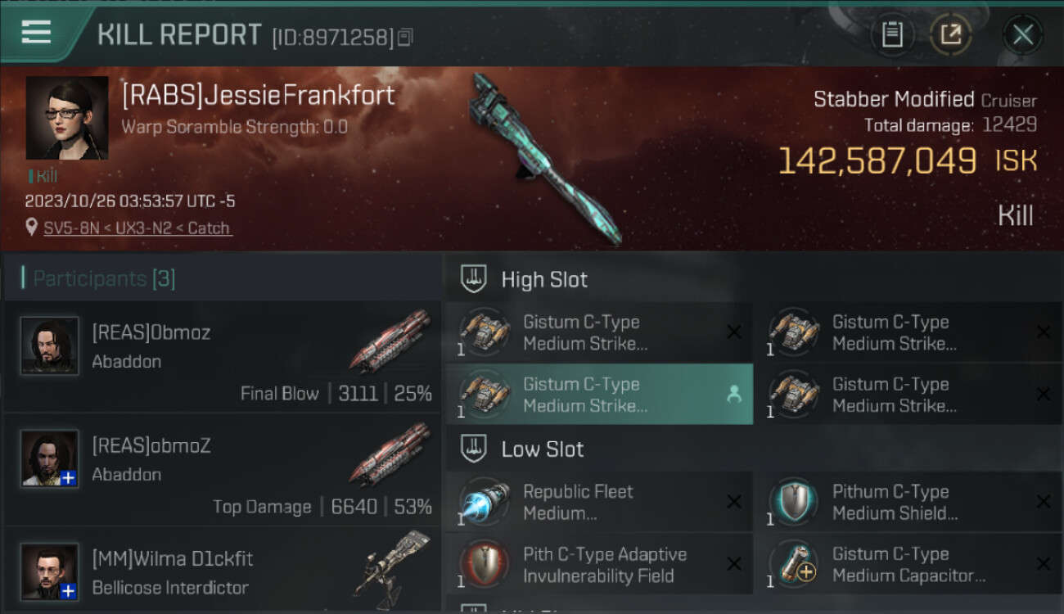Click the person icon on highlighted module
Image resolution: width=1064 pixels, height=614 pixels.
(734, 395)
